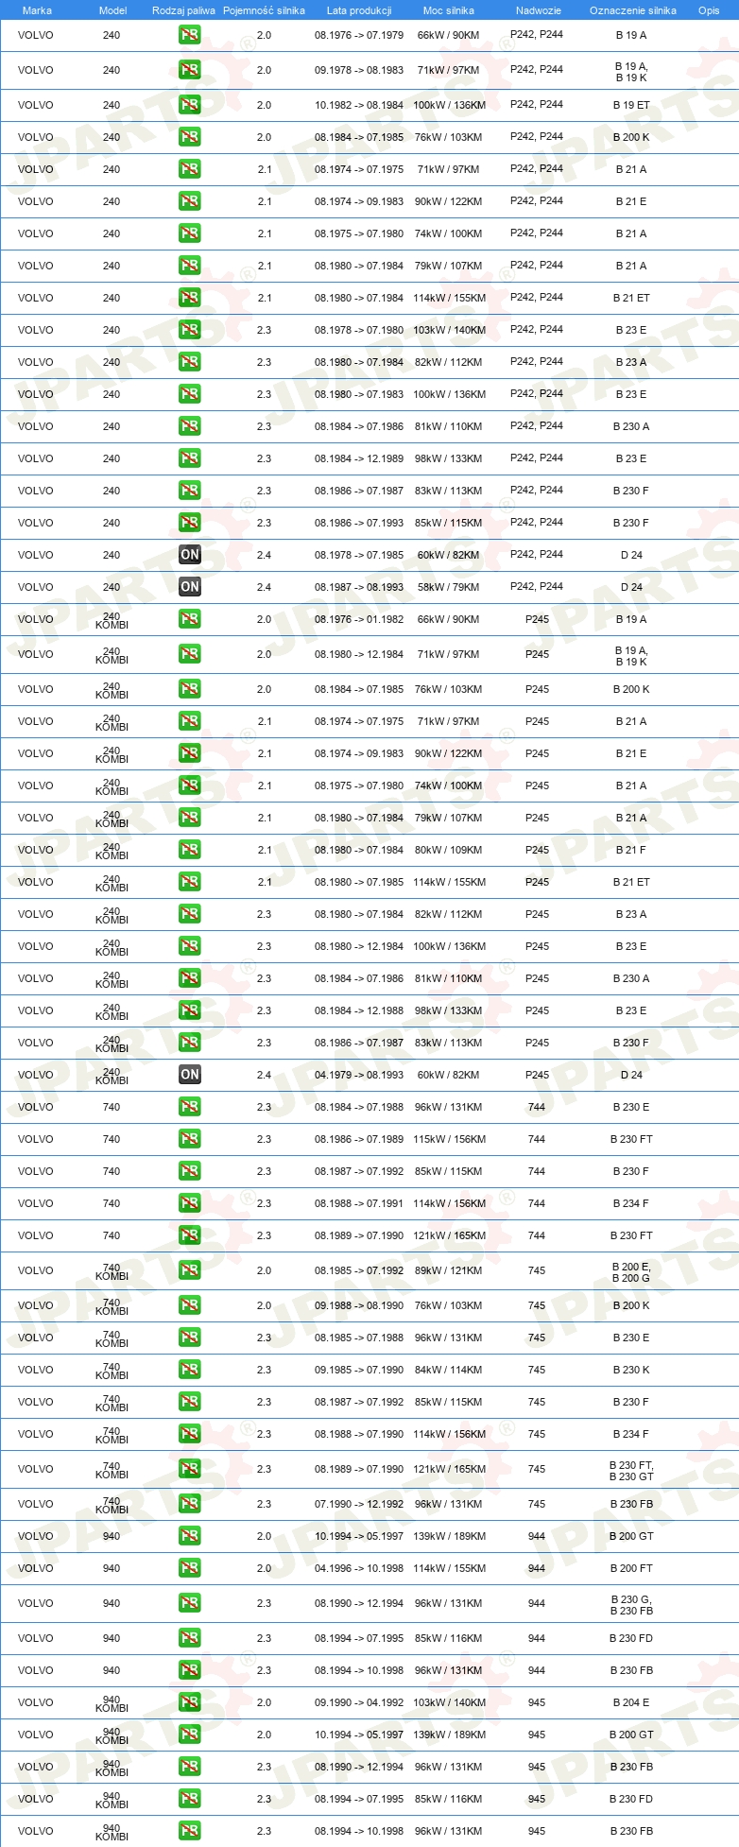The height and width of the screenshot is (1847, 739).
Task: Click the Pojemność silnika column header
Action: [264, 10]
